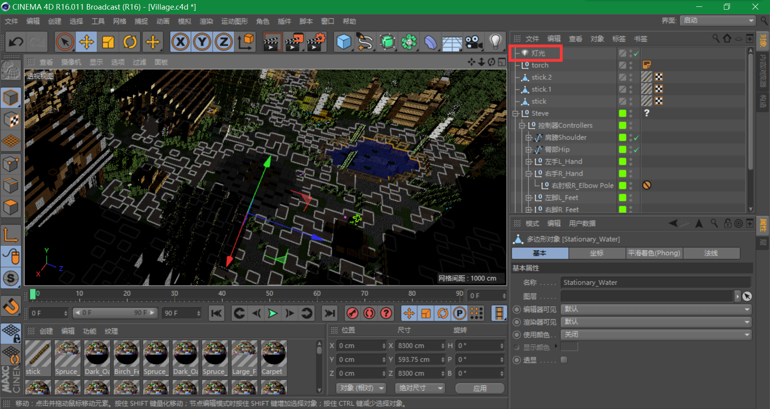Open the interface layout 启动 dropdown
The image size is (770, 409).
pos(718,20)
